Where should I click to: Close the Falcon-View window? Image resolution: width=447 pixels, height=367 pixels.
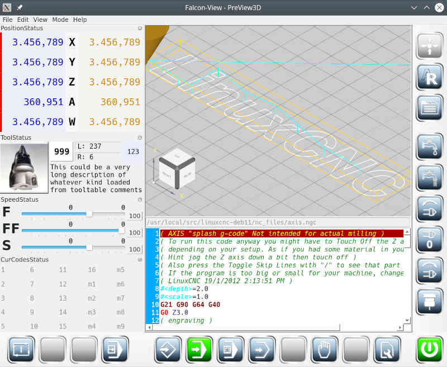tap(439, 8)
